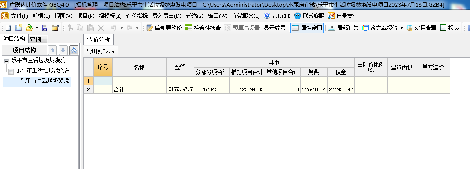
Task: Open the 窗口(W) menu
Action: point(218,16)
